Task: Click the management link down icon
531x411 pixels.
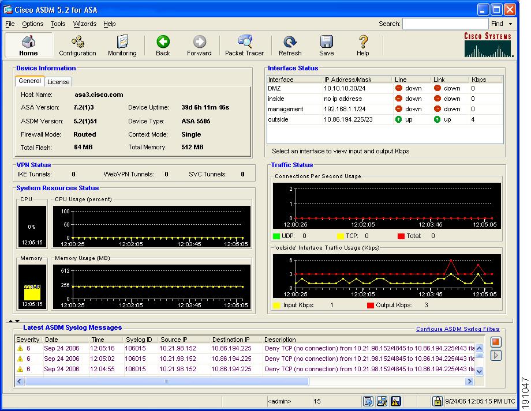Action: pyautogui.click(x=437, y=109)
